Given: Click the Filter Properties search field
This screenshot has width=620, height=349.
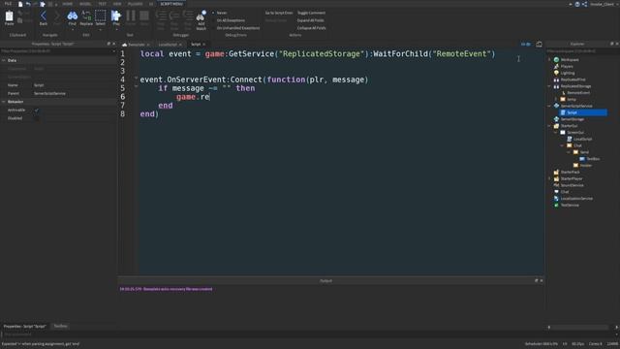Looking at the screenshot, I should 58,51.
